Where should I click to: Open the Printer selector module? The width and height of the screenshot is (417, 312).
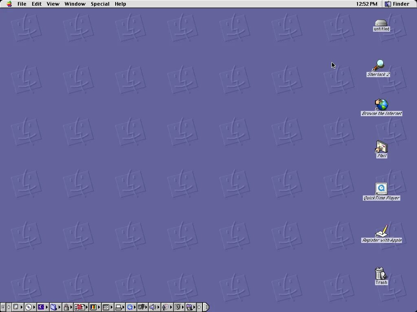[120, 307]
